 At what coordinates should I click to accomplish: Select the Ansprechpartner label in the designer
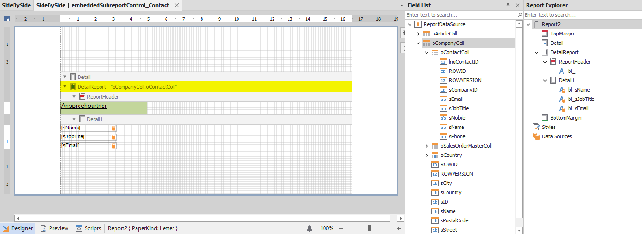click(104, 108)
